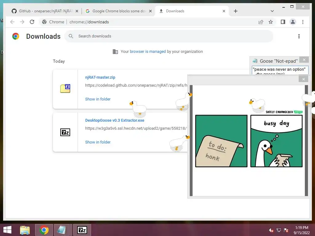This screenshot has width=315, height=236.
Task: Show DesktopGoose Extractor.exe in folder
Action: pyautogui.click(x=98, y=142)
